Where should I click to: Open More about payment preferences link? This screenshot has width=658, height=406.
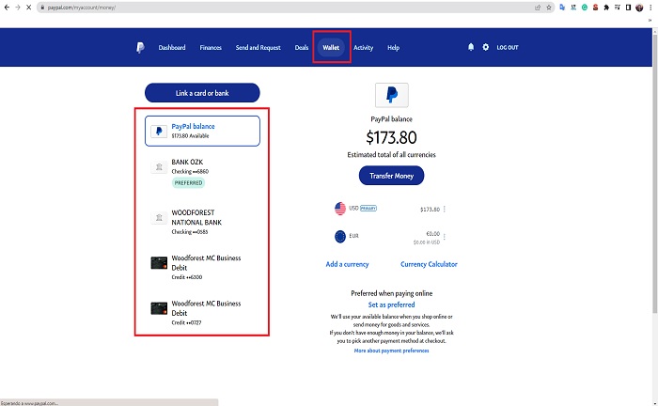[x=392, y=351]
